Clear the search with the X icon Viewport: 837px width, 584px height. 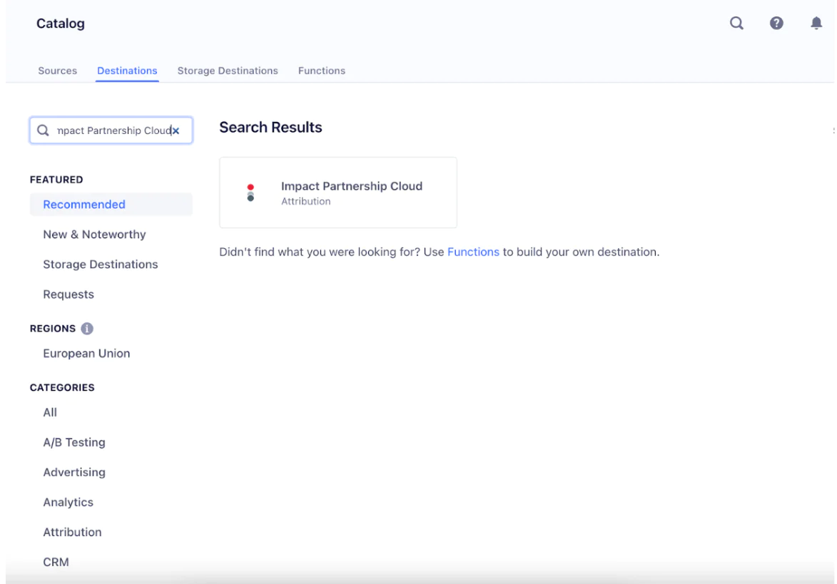coord(175,130)
